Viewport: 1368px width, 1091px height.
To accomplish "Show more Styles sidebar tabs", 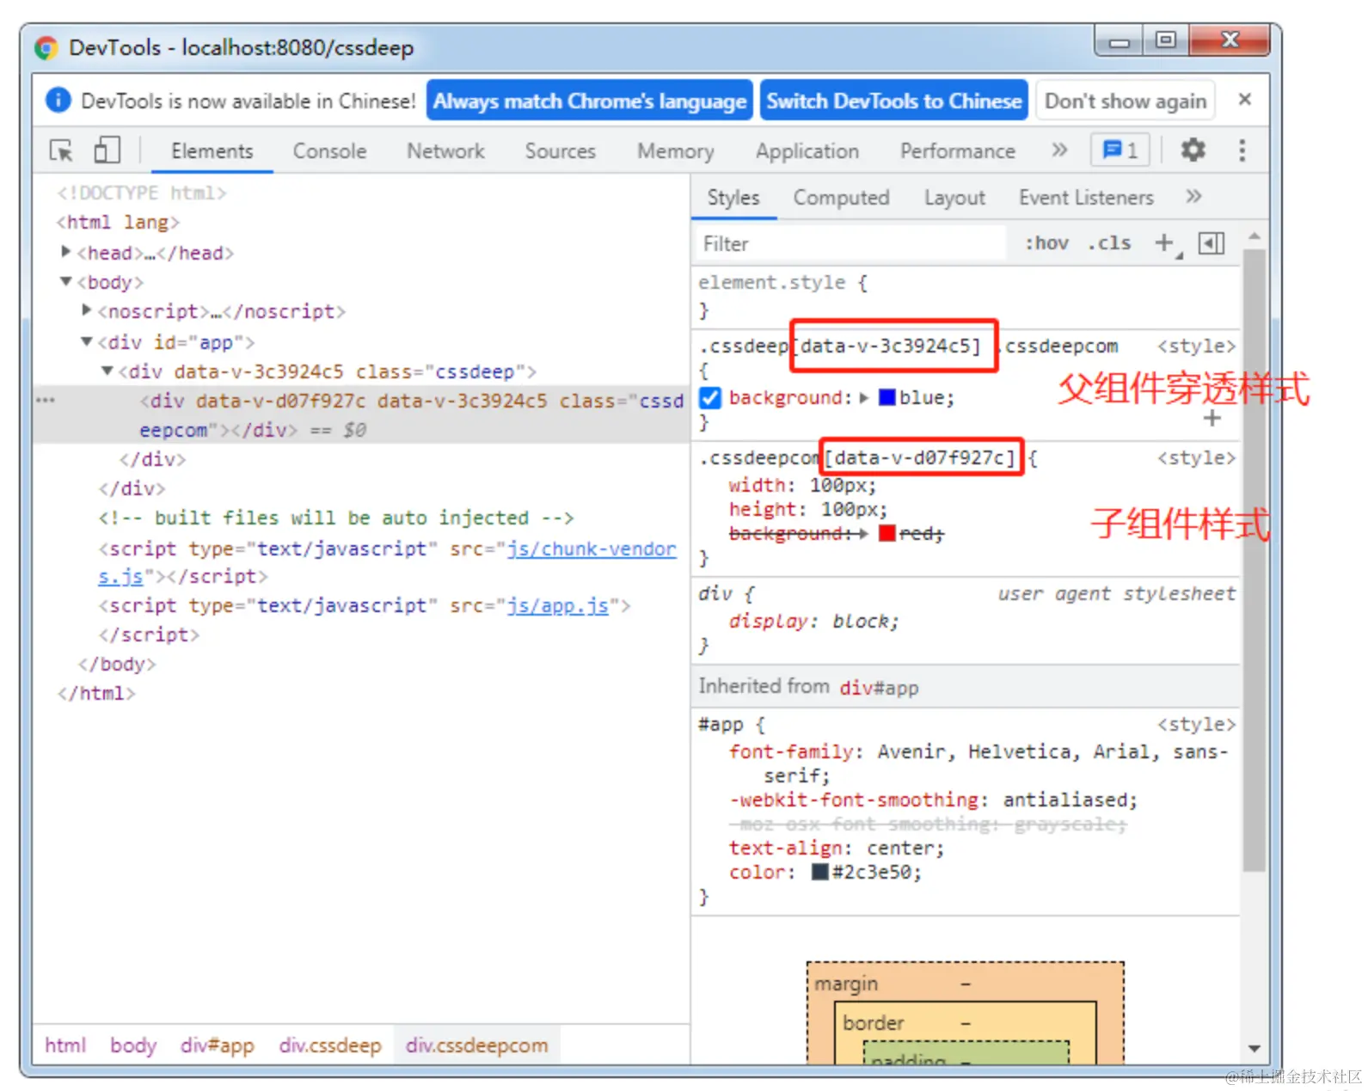I will (x=1193, y=197).
